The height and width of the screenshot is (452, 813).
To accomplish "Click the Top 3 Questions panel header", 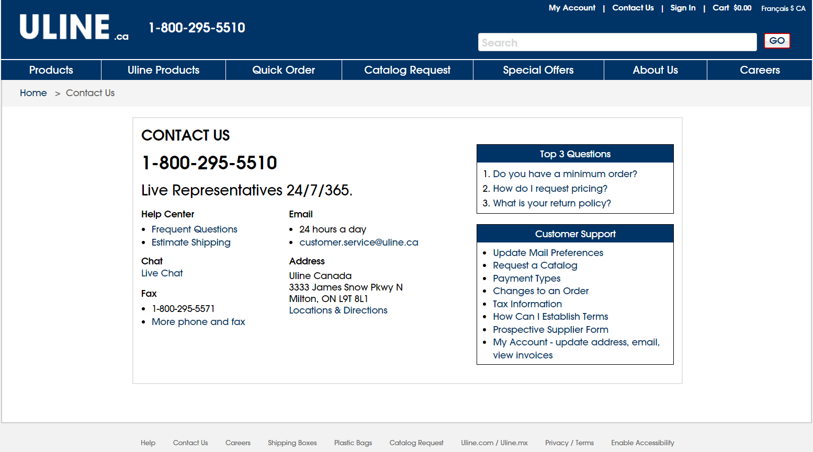I will [x=575, y=154].
